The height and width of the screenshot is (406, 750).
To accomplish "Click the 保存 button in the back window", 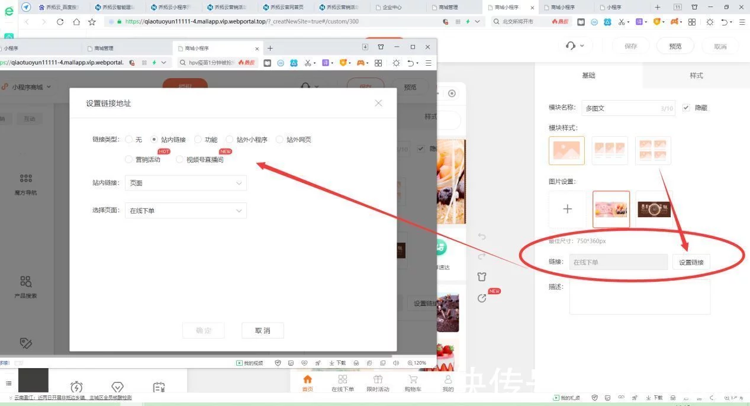I will point(631,46).
